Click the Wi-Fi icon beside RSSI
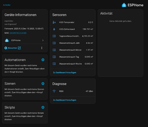This screenshot has width=148, height=127. pyautogui.click(x=54, y=91)
